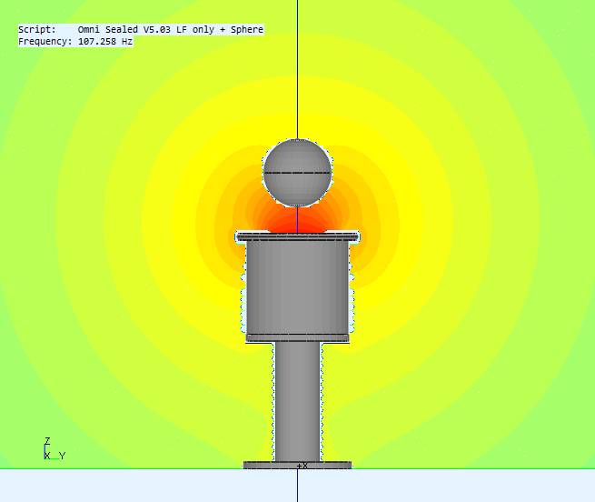The height and width of the screenshot is (502, 595).
Task: Click the XYZ axis orientation indicator
Action: point(55,448)
